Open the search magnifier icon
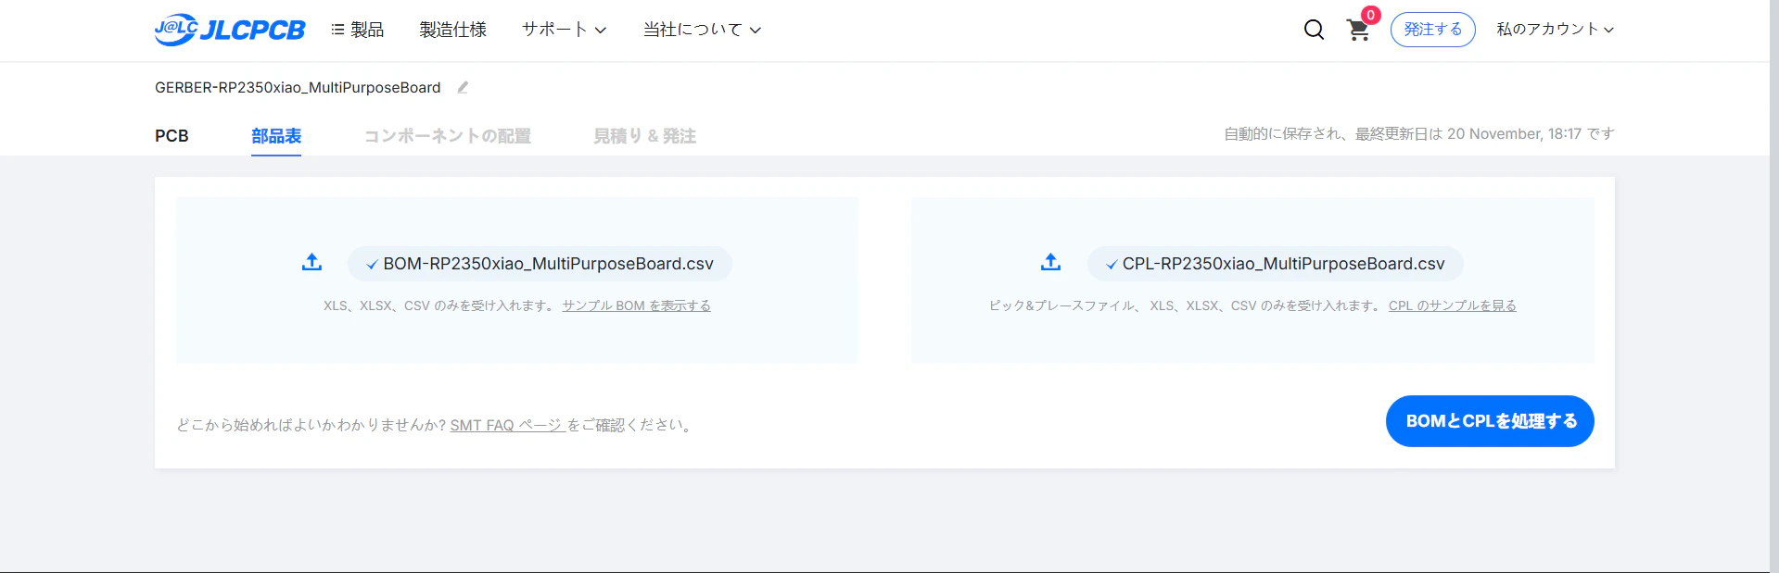The height and width of the screenshot is (573, 1779). point(1314,30)
